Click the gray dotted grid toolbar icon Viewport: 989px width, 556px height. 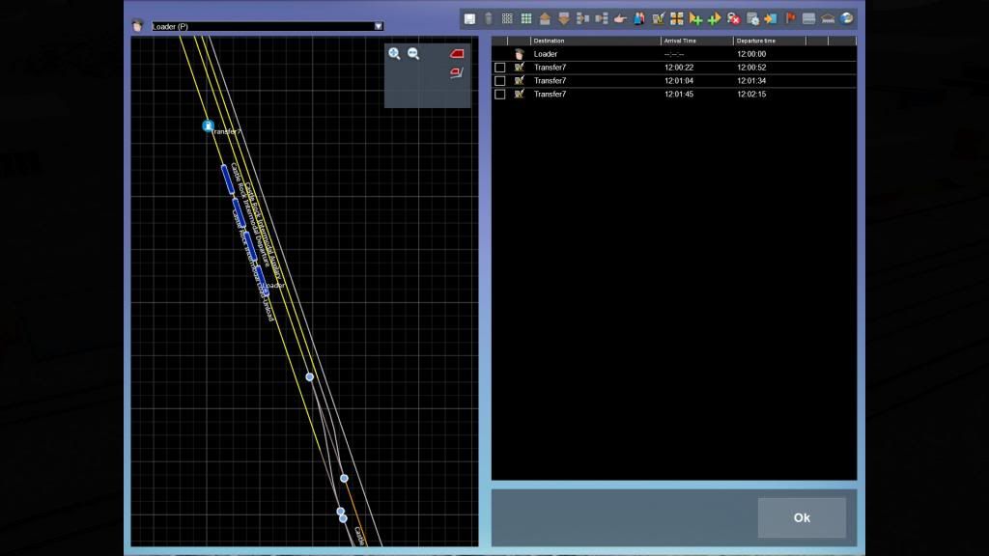507,19
